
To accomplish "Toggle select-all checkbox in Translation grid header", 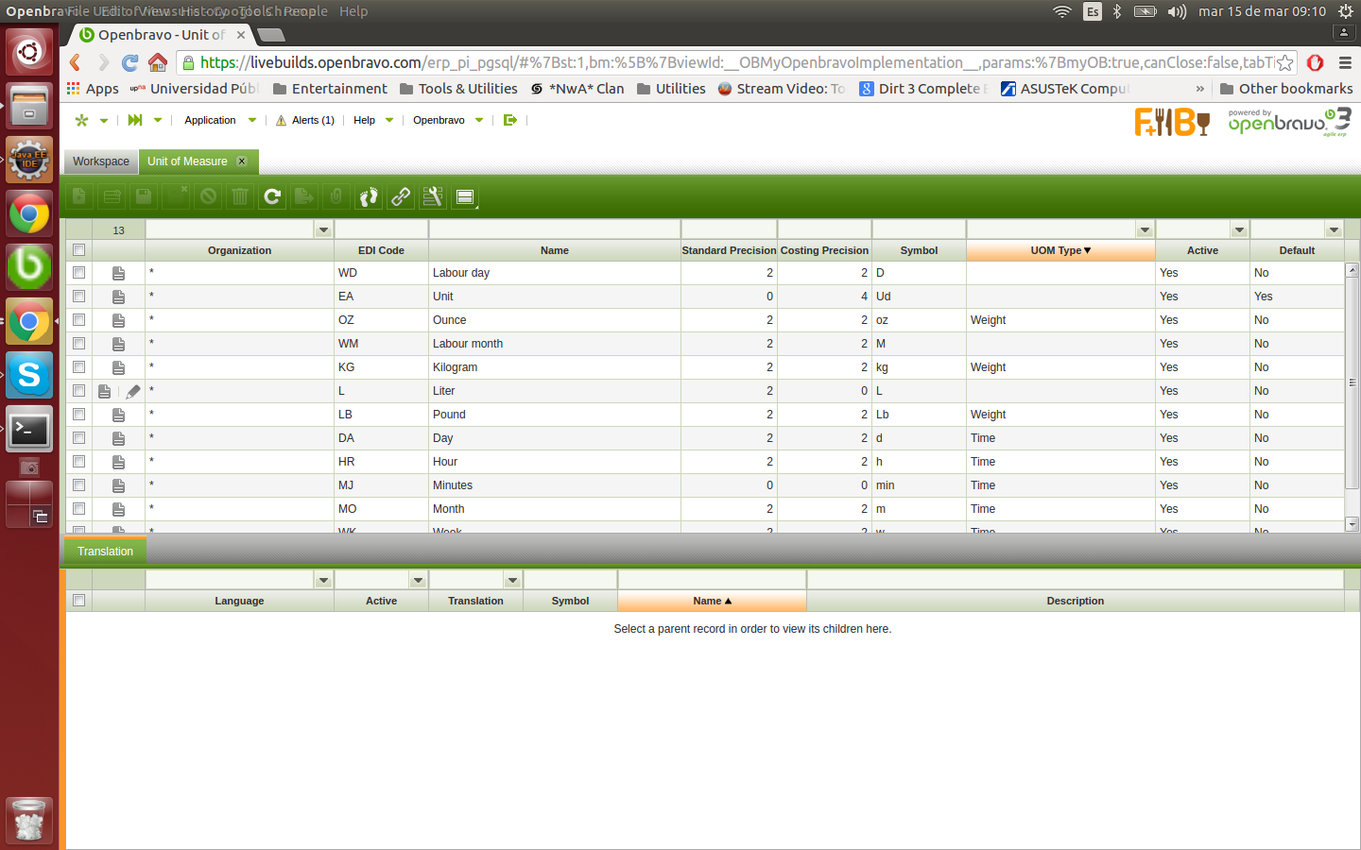I will (78, 601).
